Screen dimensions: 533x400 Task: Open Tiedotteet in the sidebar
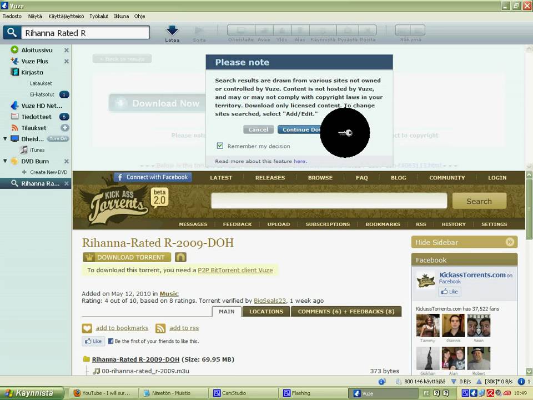click(x=36, y=117)
